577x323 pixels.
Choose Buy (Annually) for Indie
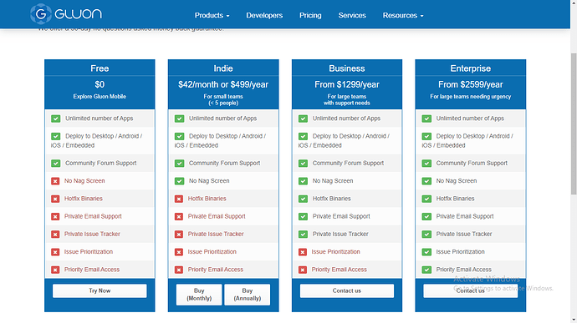248,295
